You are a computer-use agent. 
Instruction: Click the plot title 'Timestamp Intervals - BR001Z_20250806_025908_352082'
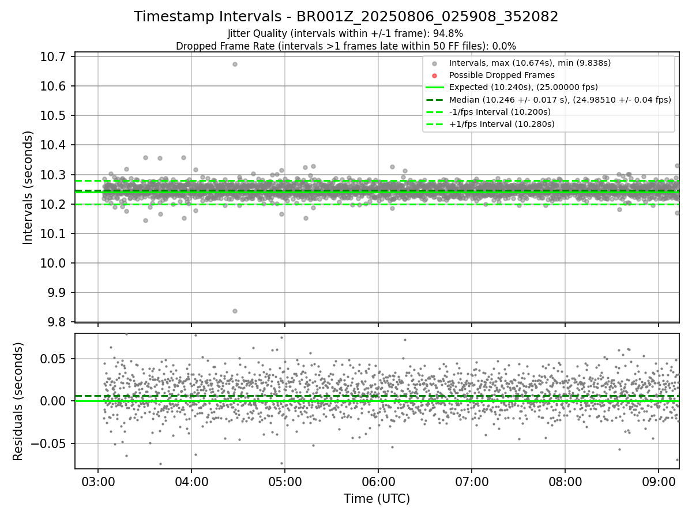pos(346,17)
